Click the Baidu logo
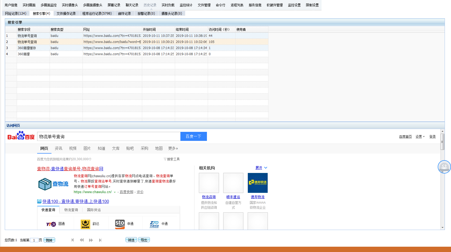This screenshot has width=451, height=252. point(21,136)
